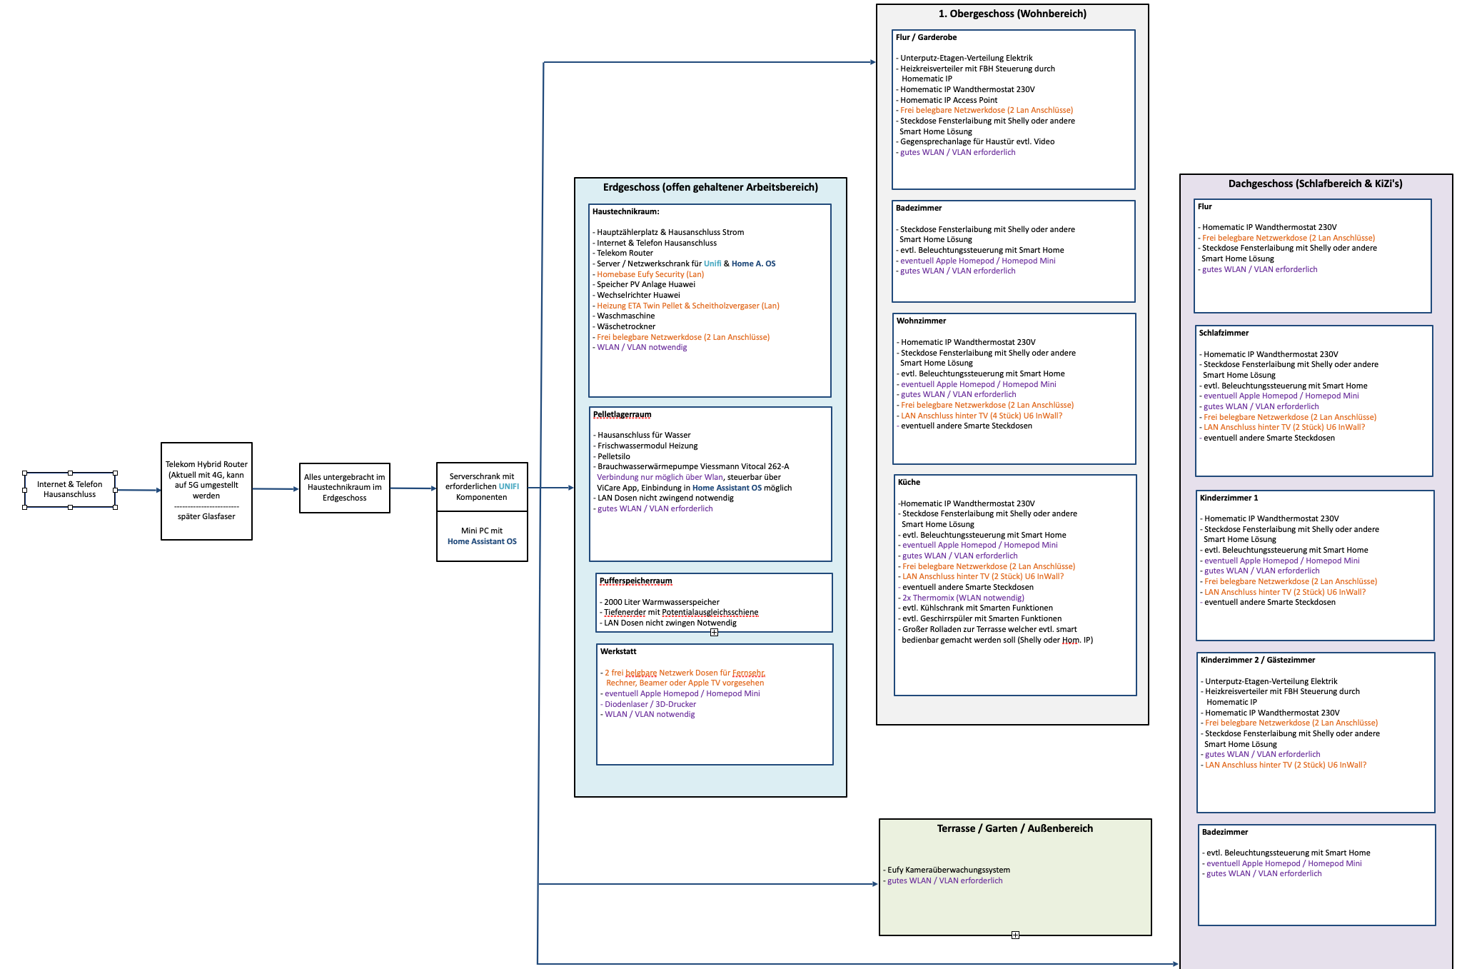The width and height of the screenshot is (1462, 969).
Task: Click the 'Pelletsilo' line
Action: 612,456
